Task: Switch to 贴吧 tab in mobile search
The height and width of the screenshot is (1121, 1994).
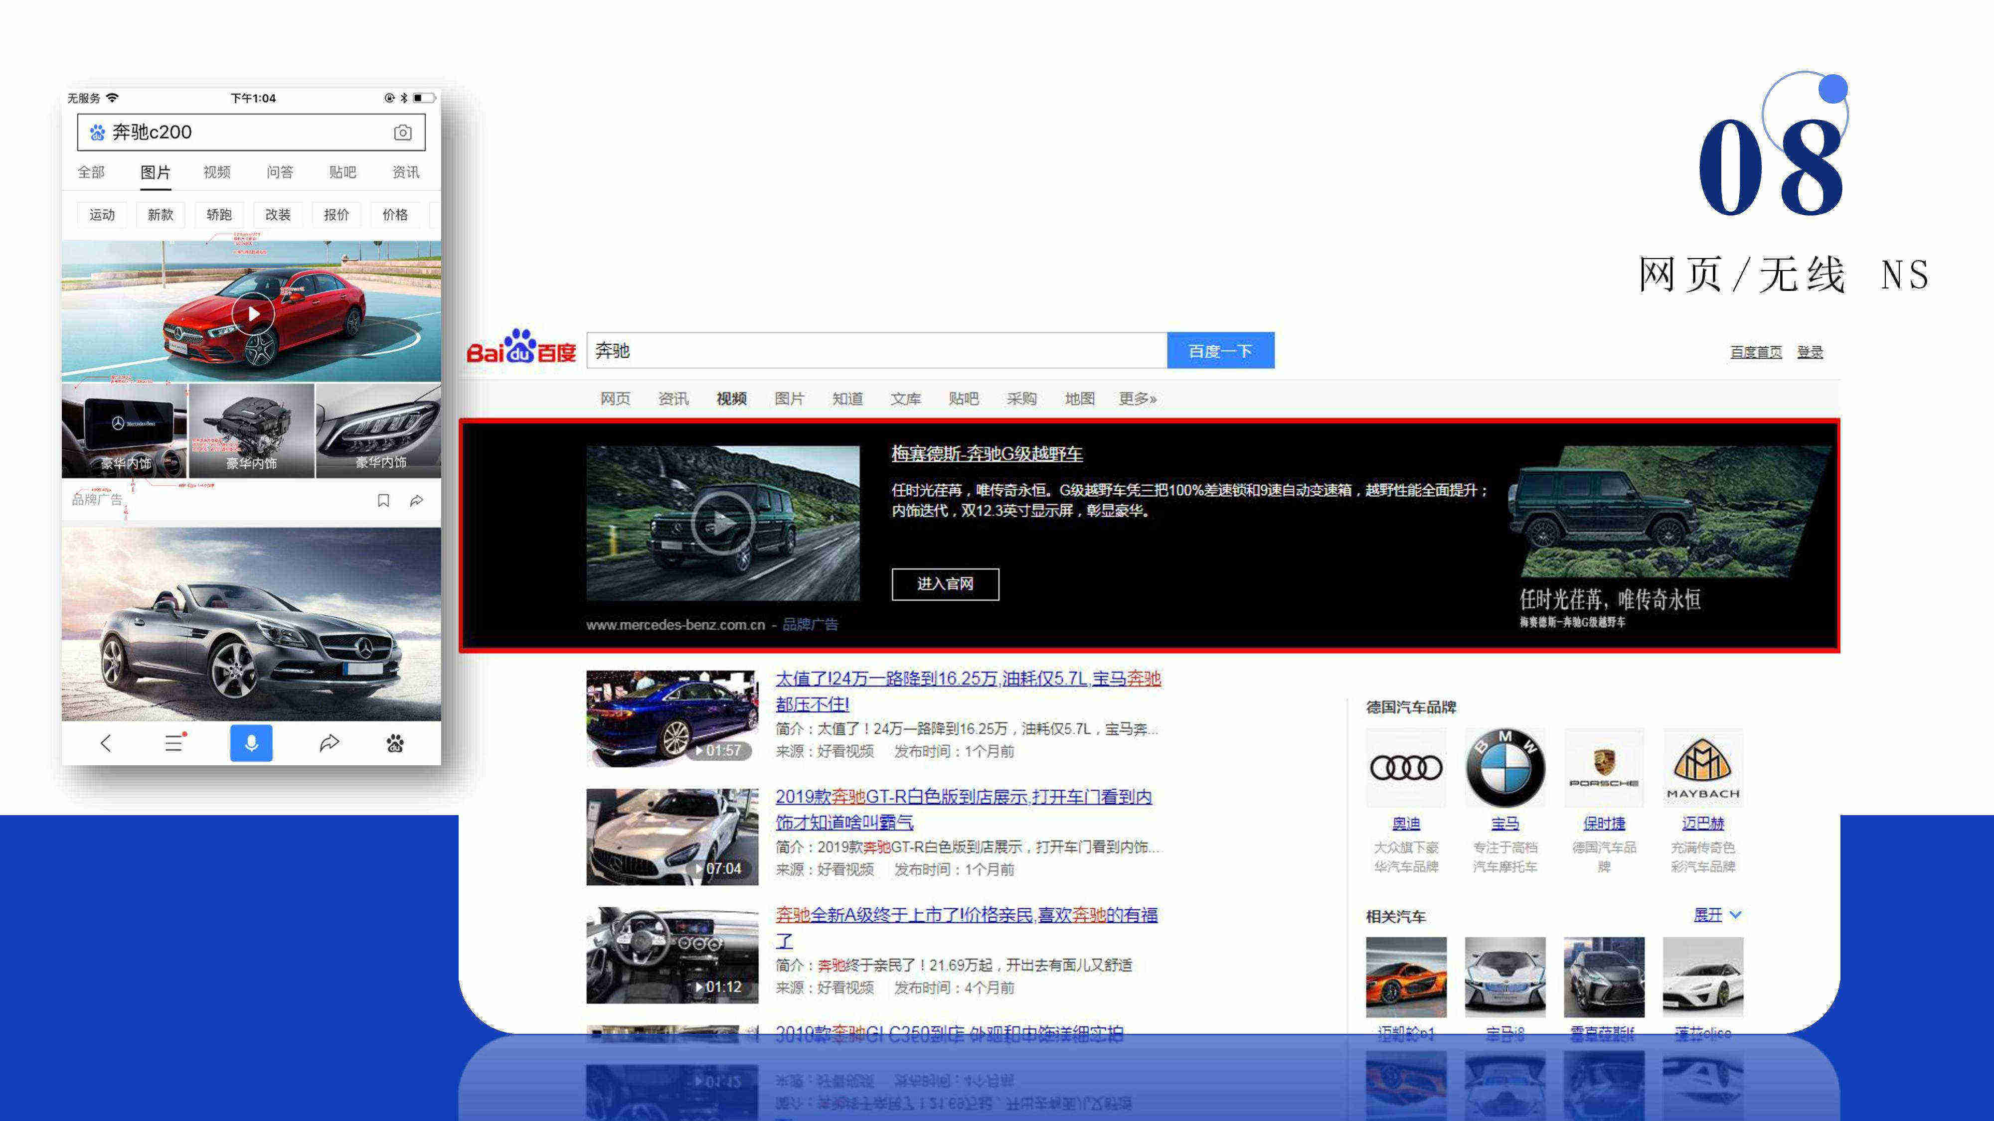Action: tap(343, 172)
